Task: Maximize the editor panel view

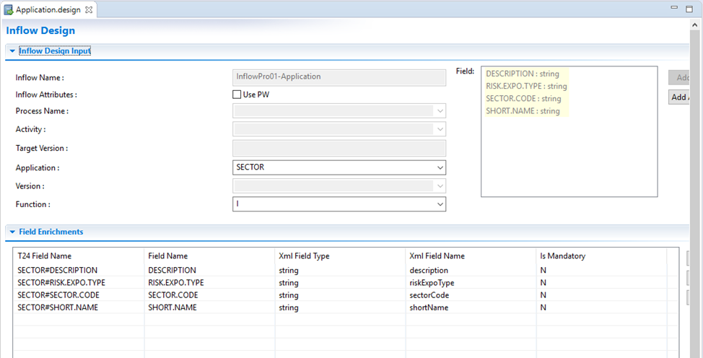Action: tap(689, 9)
